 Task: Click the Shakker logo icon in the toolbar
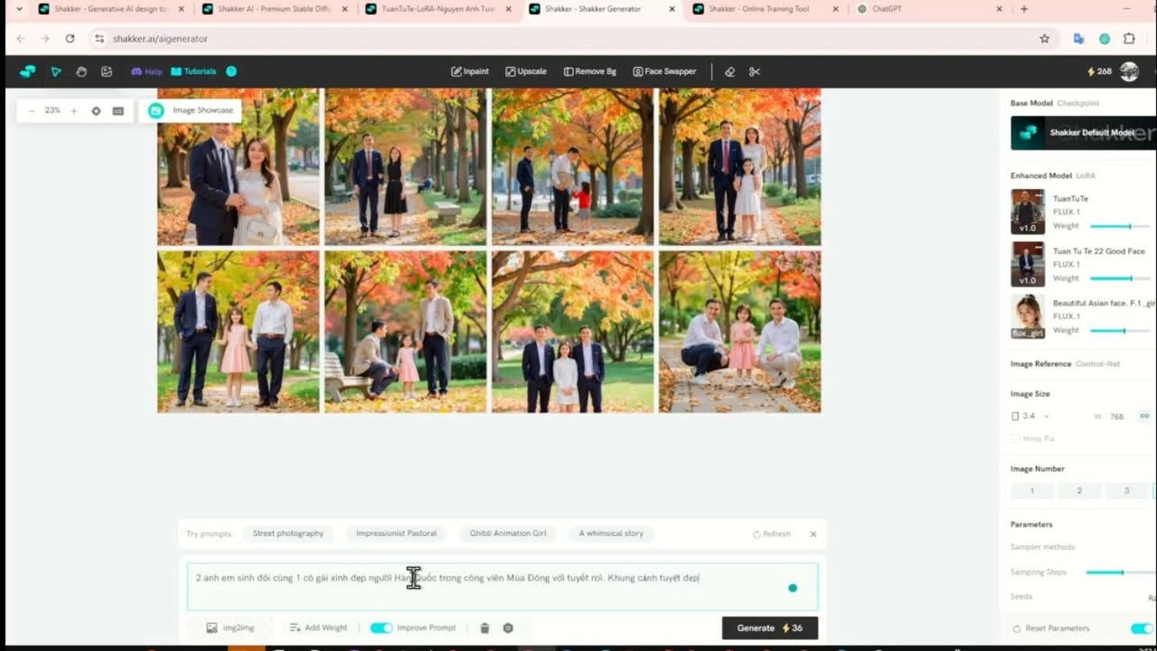[28, 71]
